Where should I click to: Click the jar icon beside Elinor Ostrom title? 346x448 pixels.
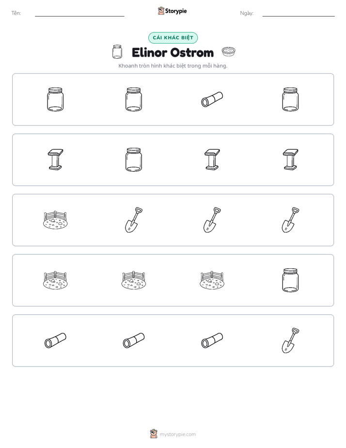(x=117, y=52)
